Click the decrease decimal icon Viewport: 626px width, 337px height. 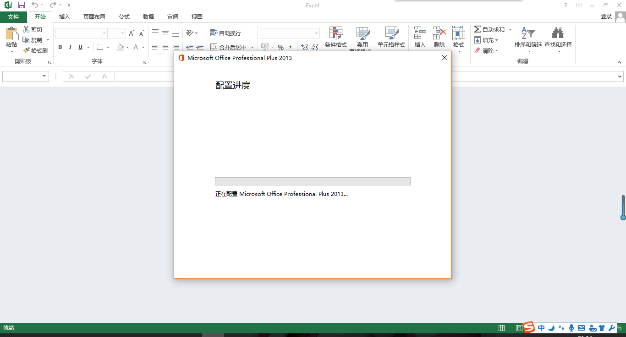pyautogui.click(x=314, y=47)
